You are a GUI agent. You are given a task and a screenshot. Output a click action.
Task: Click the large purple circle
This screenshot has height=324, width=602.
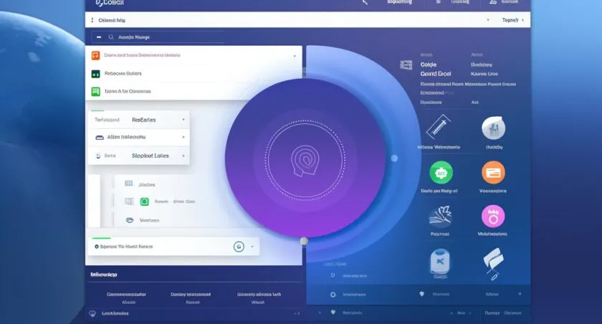pyautogui.click(x=305, y=158)
